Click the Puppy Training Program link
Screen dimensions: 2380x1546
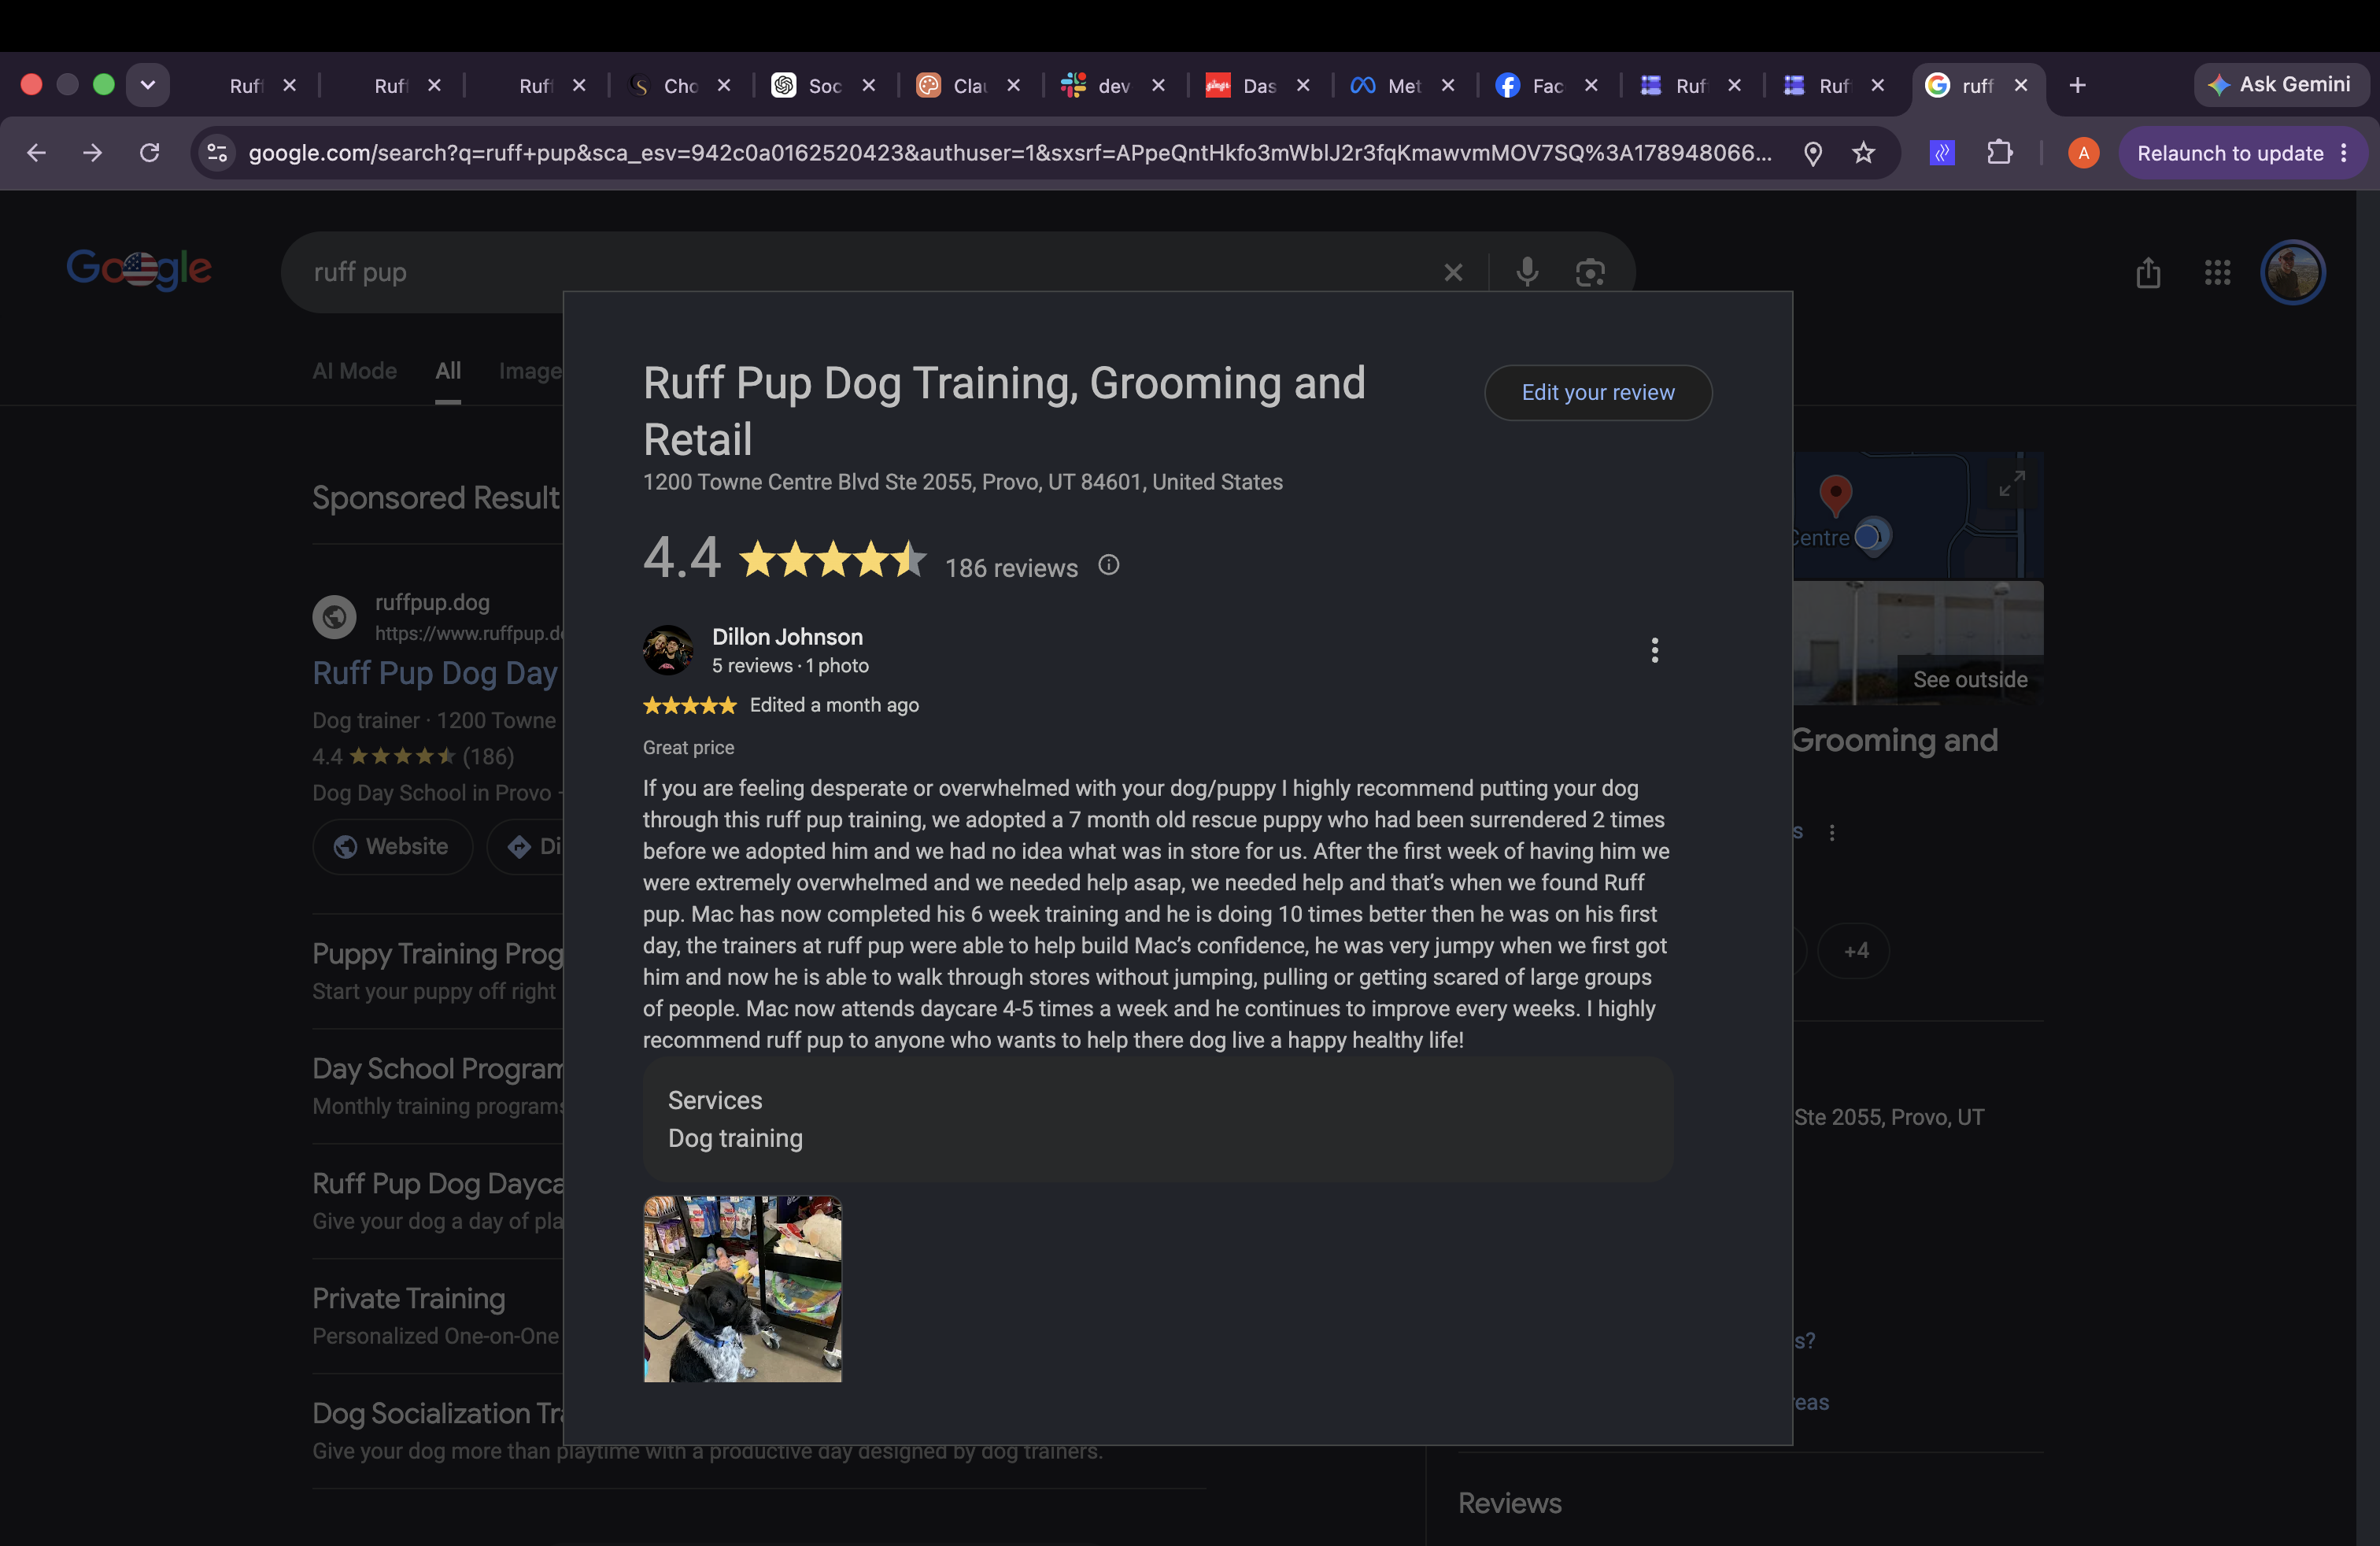438,953
